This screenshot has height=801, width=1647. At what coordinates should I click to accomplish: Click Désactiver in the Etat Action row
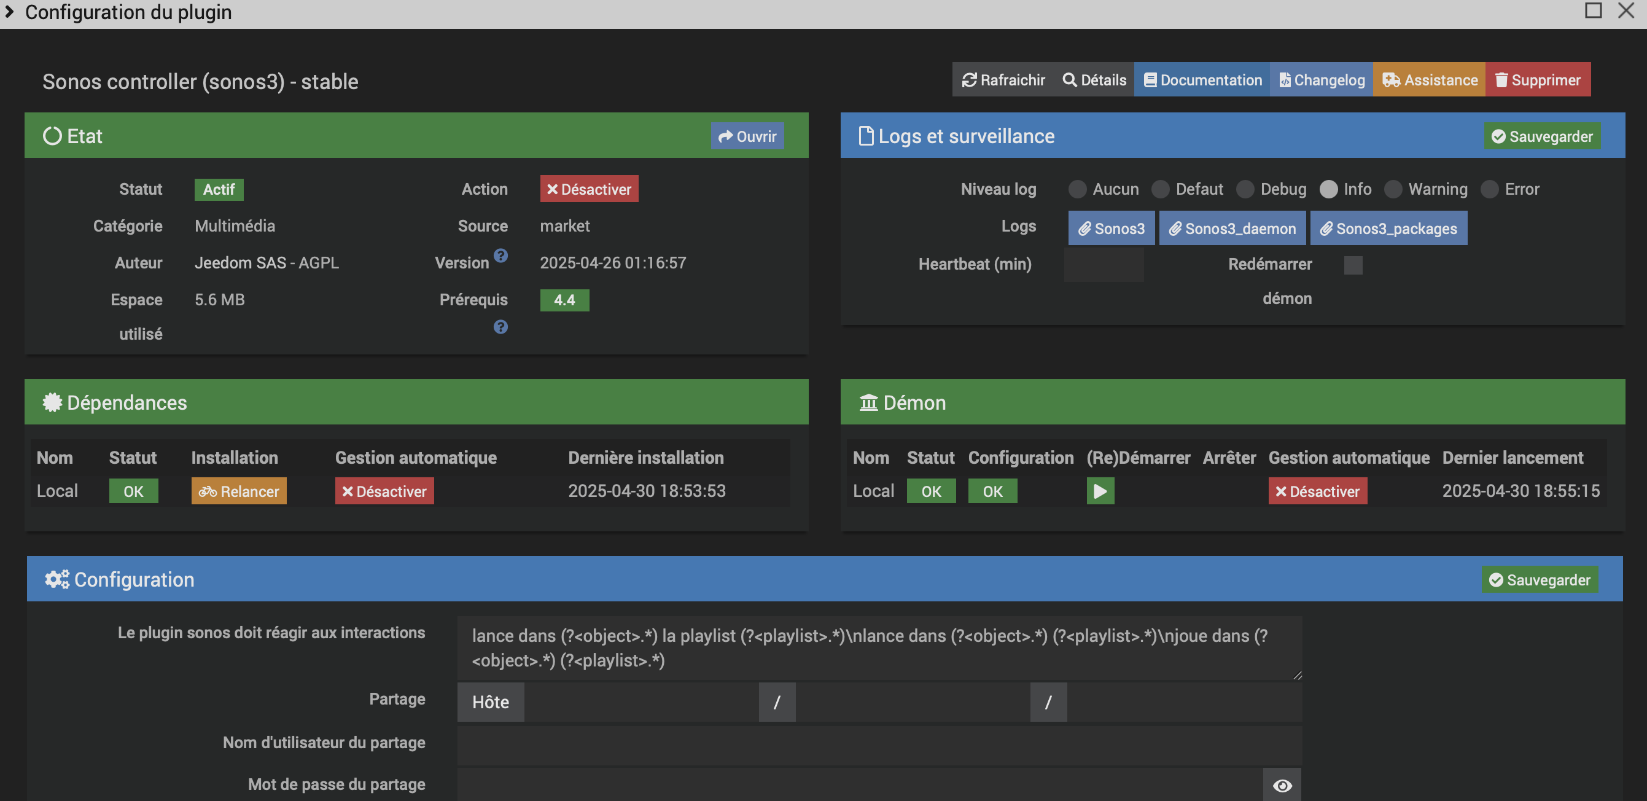tap(589, 189)
